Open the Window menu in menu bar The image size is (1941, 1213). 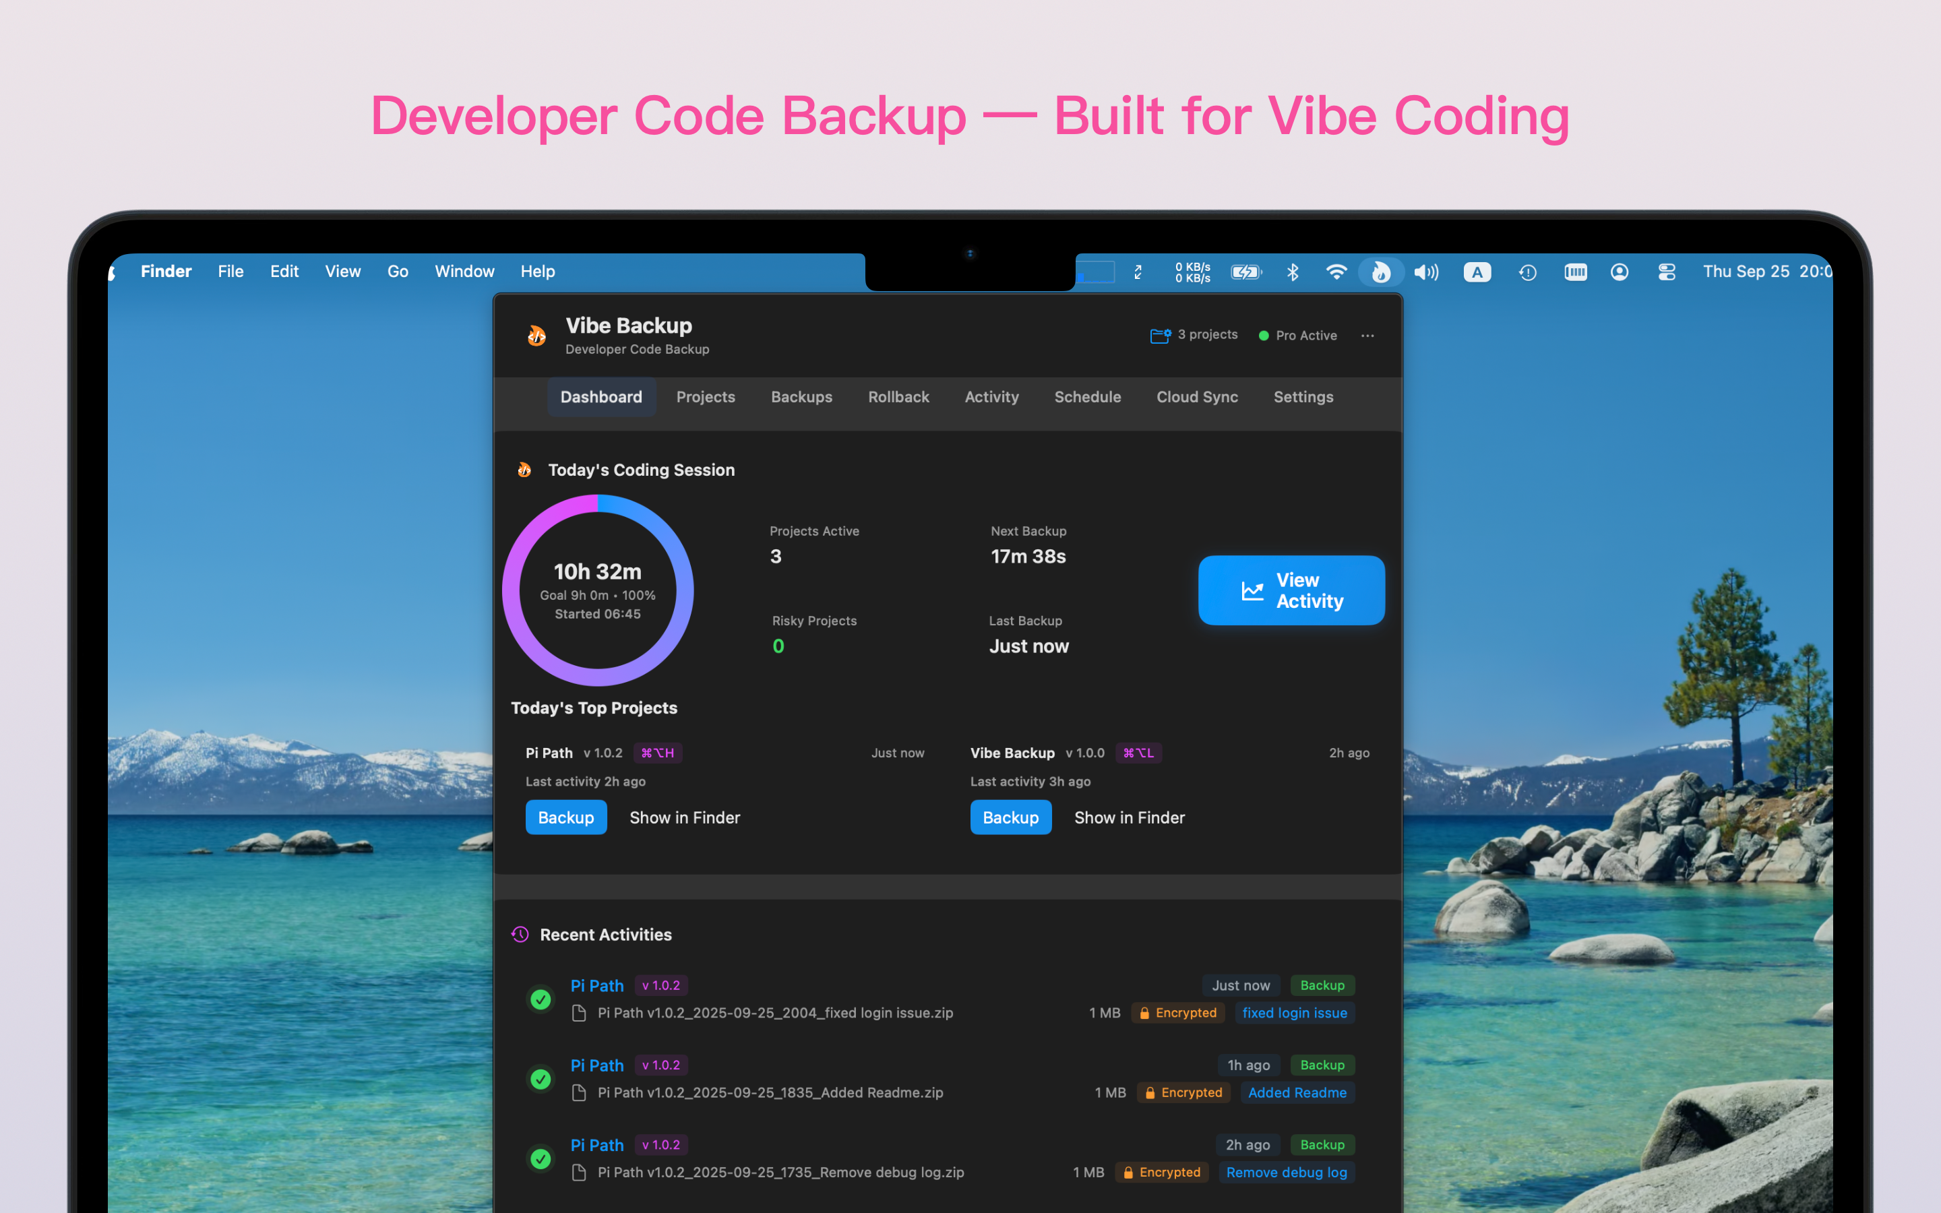click(464, 272)
